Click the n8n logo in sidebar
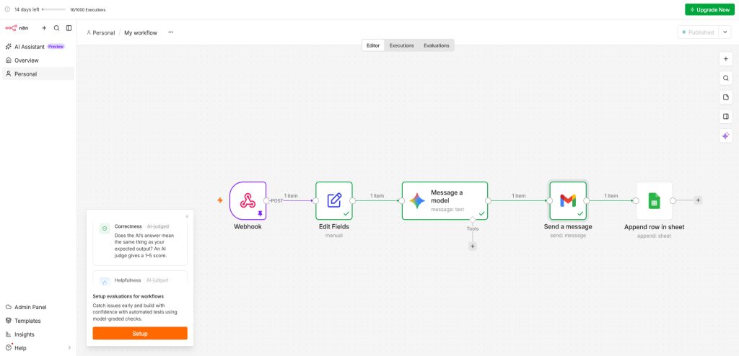The width and height of the screenshot is (739, 356). [x=17, y=28]
